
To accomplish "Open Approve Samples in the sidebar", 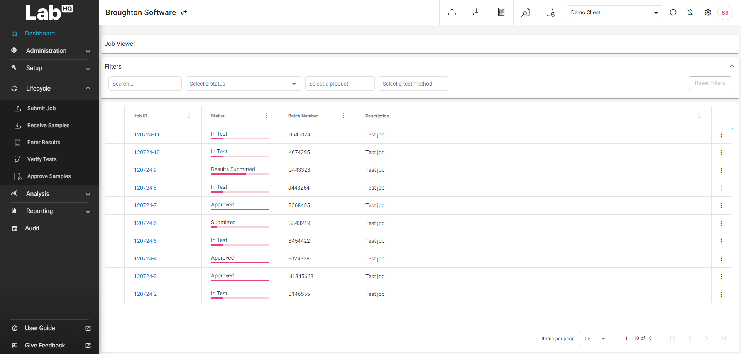I will [49, 176].
